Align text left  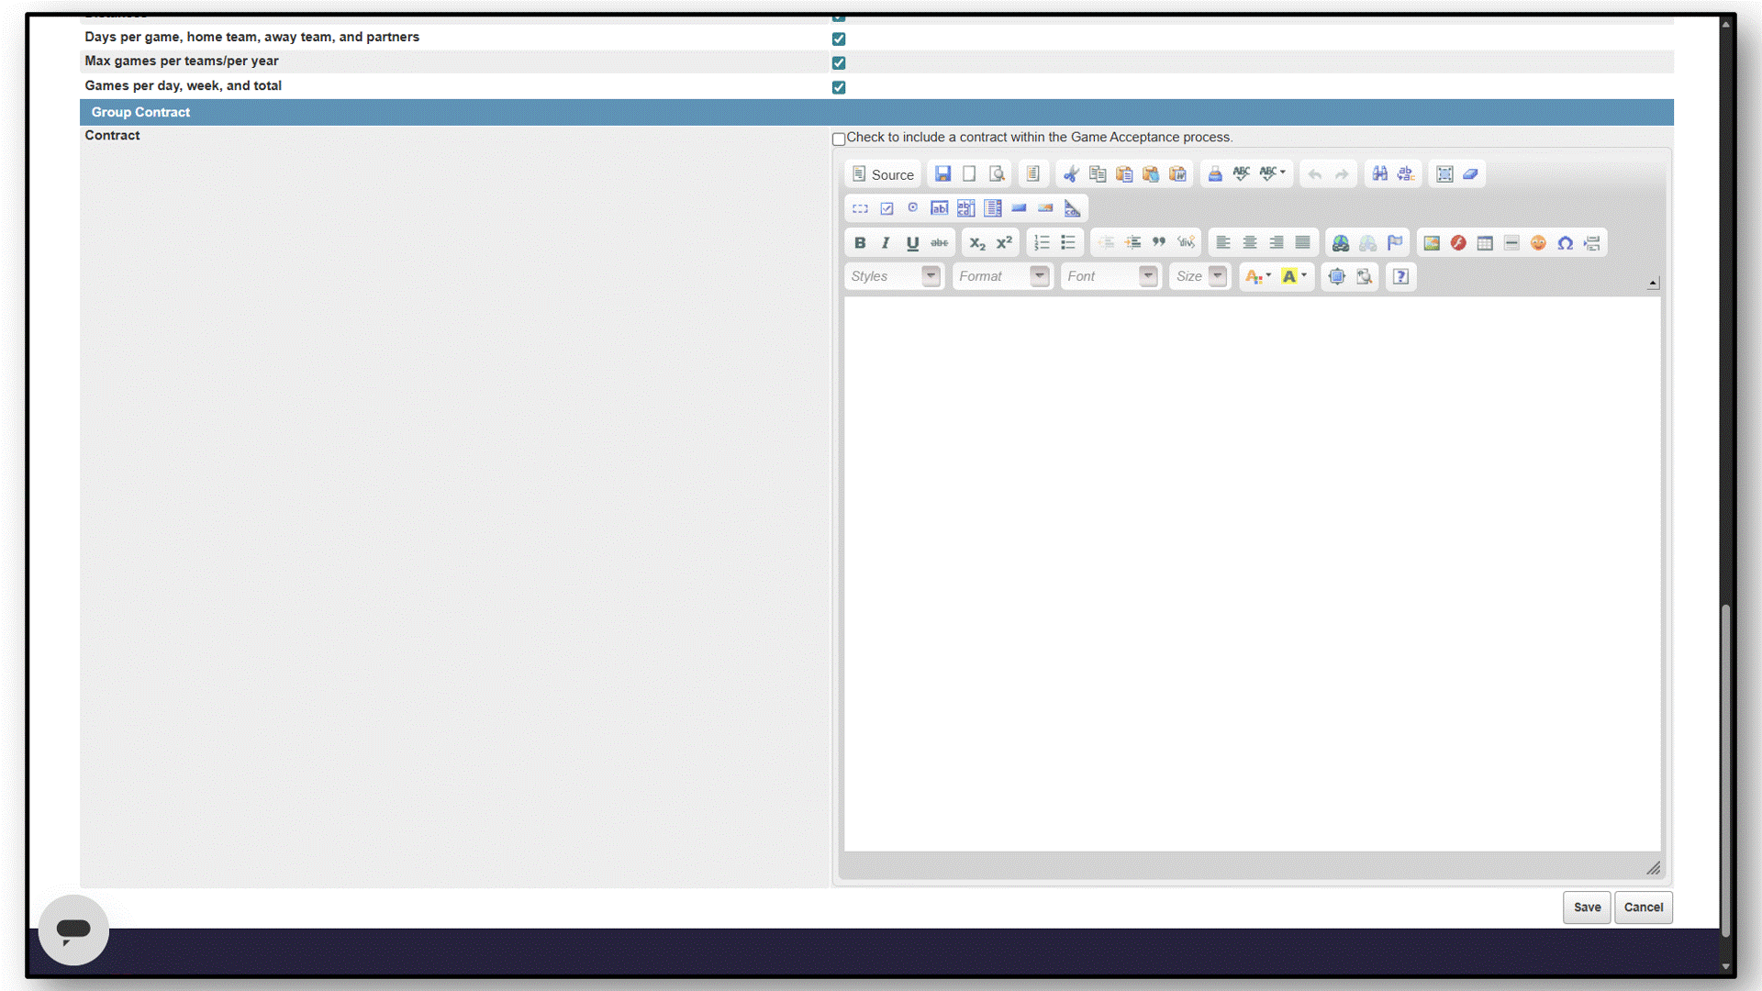[1223, 243]
